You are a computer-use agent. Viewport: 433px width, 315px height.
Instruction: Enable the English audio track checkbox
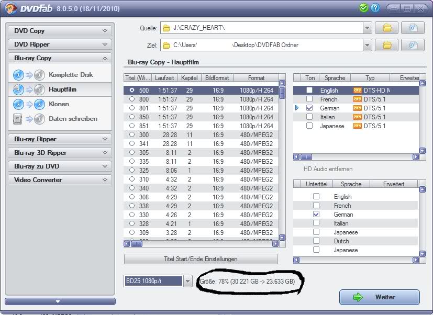(x=309, y=91)
